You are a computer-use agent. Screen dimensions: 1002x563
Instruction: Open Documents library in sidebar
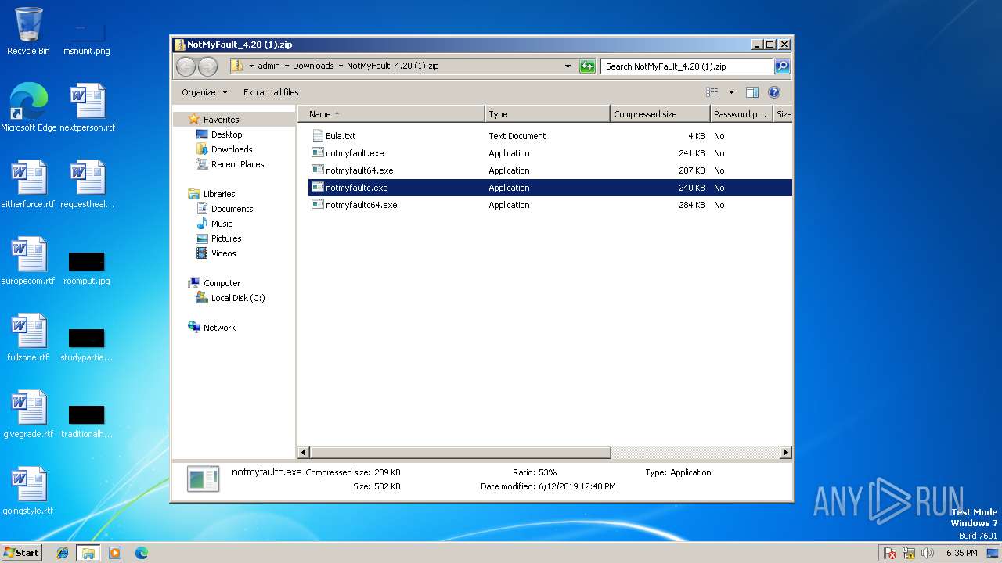(x=232, y=209)
